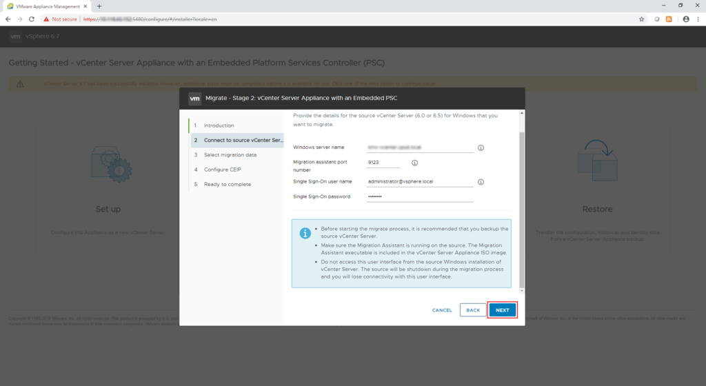Click the Getting Started page heading
Image resolution: width=706 pixels, height=386 pixels.
(x=196, y=63)
